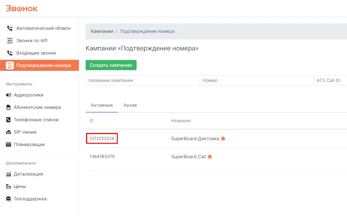Click the Абонентские номера file icon
The width and height of the screenshot is (347, 216).
(x=8, y=108)
